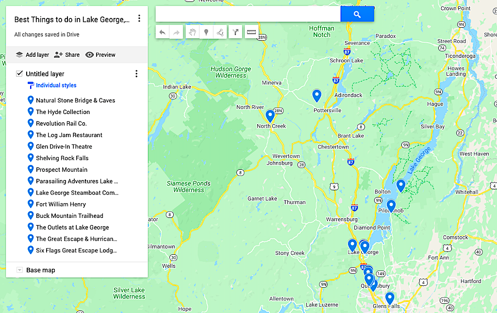Viewport: 497px width, 313px height.
Task: Click Revolution Rail Co. label
Action: coord(61,124)
